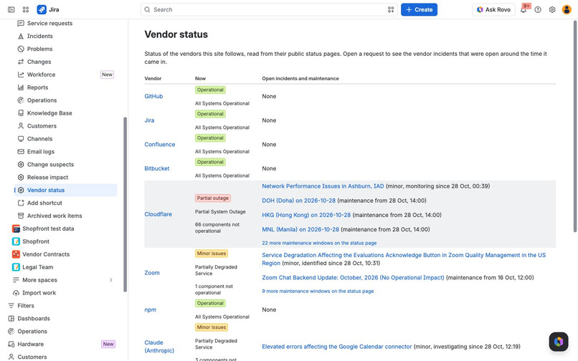This screenshot has width=578, height=361.
Task: Open the Bitbucket vendor link
Action: click(x=157, y=168)
